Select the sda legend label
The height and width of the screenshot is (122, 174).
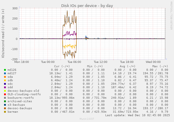point(10,77)
